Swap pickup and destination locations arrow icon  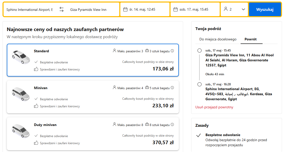(62, 9)
